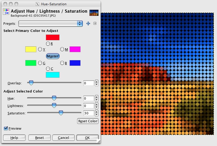
Task: Select the G green radio button
Action: pyautogui.click(x=40, y=63)
